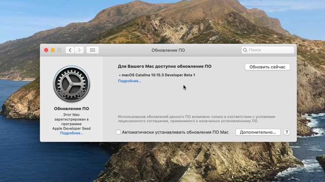Select the macOS Catalina 10.15.3 Developer Beta 1 entry
This screenshot has height=182, width=325.
[157, 75]
